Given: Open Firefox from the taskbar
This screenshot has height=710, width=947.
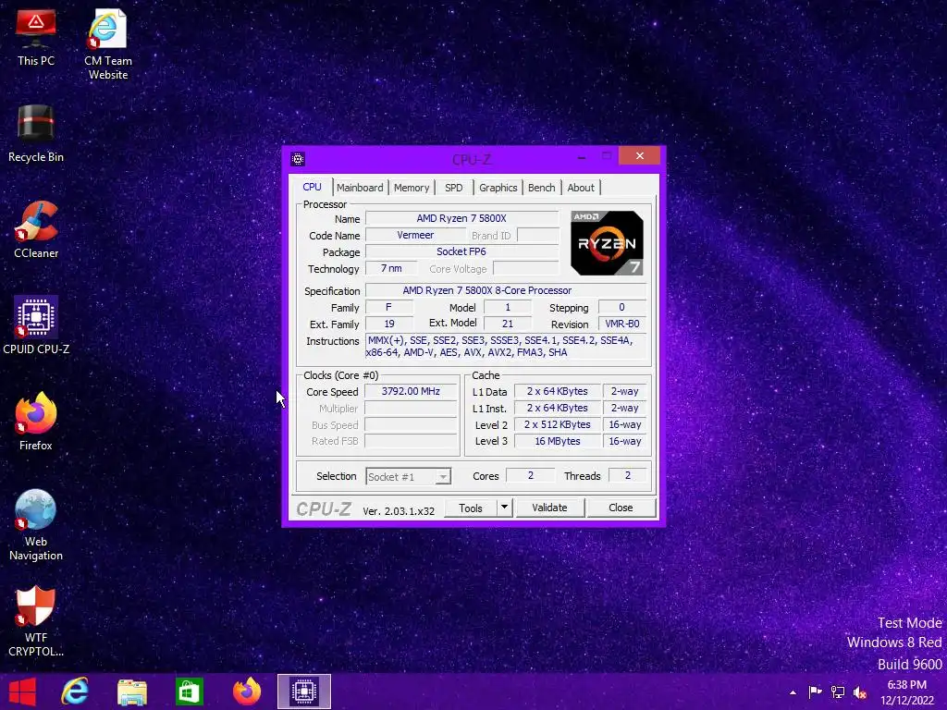Looking at the screenshot, I should pyautogui.click(x=246, y=692).
